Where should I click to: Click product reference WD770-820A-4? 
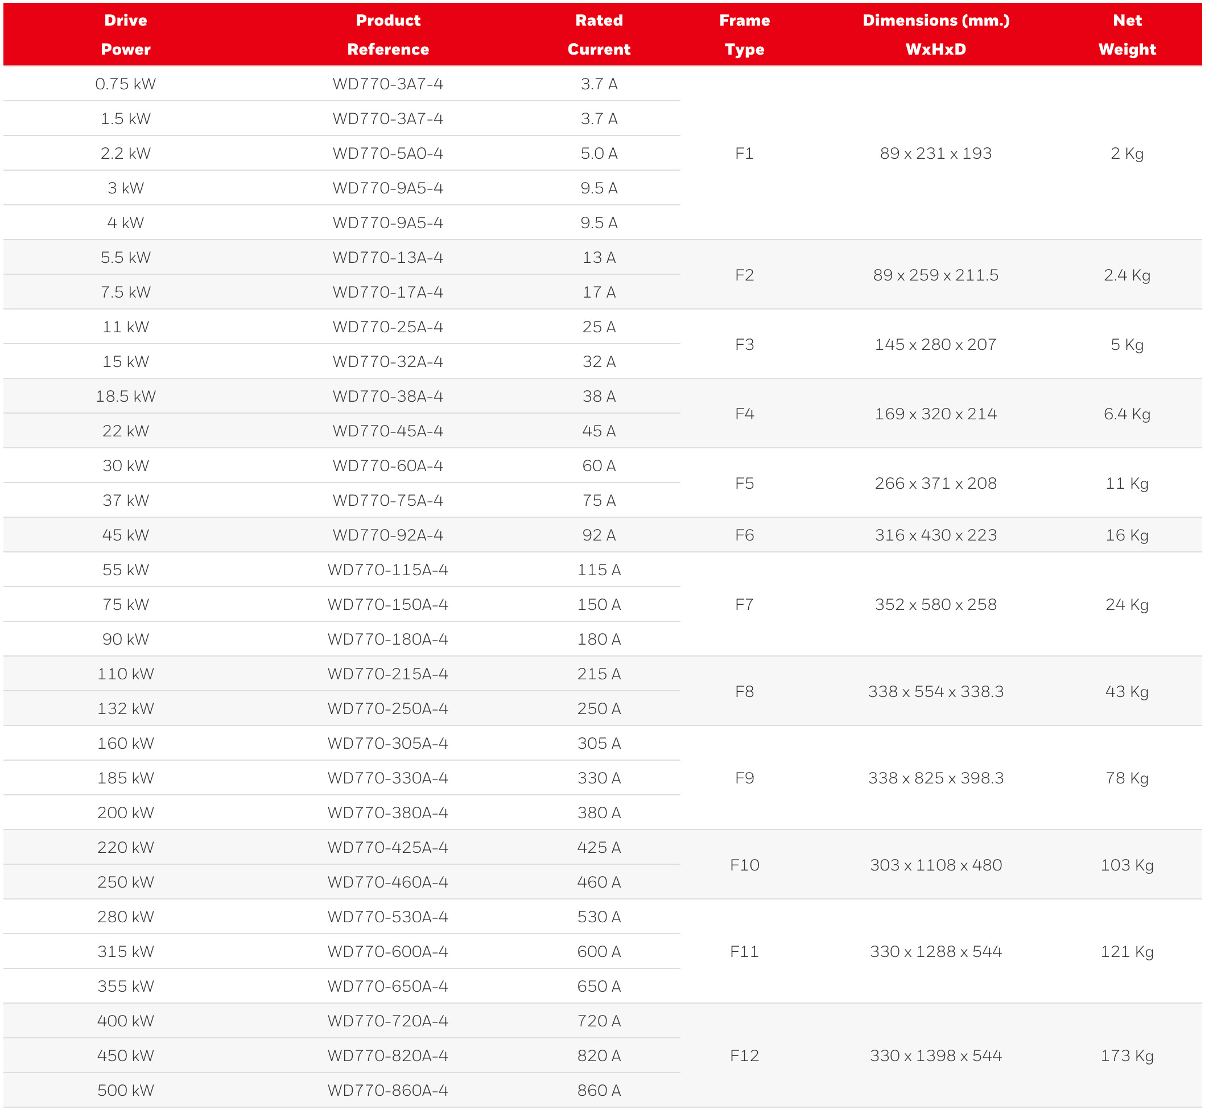tap(388, 1055)
